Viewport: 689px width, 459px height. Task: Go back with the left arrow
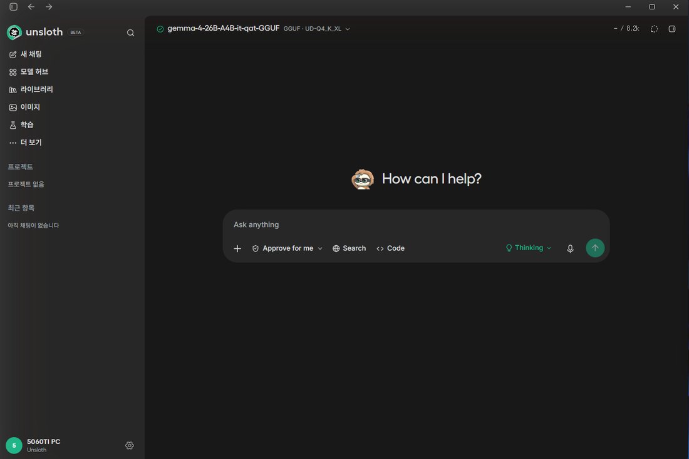(31, 7)
